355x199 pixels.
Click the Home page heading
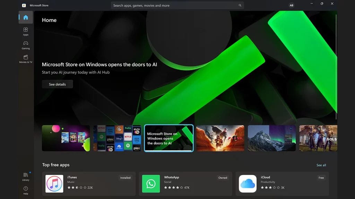pos(49,20)
